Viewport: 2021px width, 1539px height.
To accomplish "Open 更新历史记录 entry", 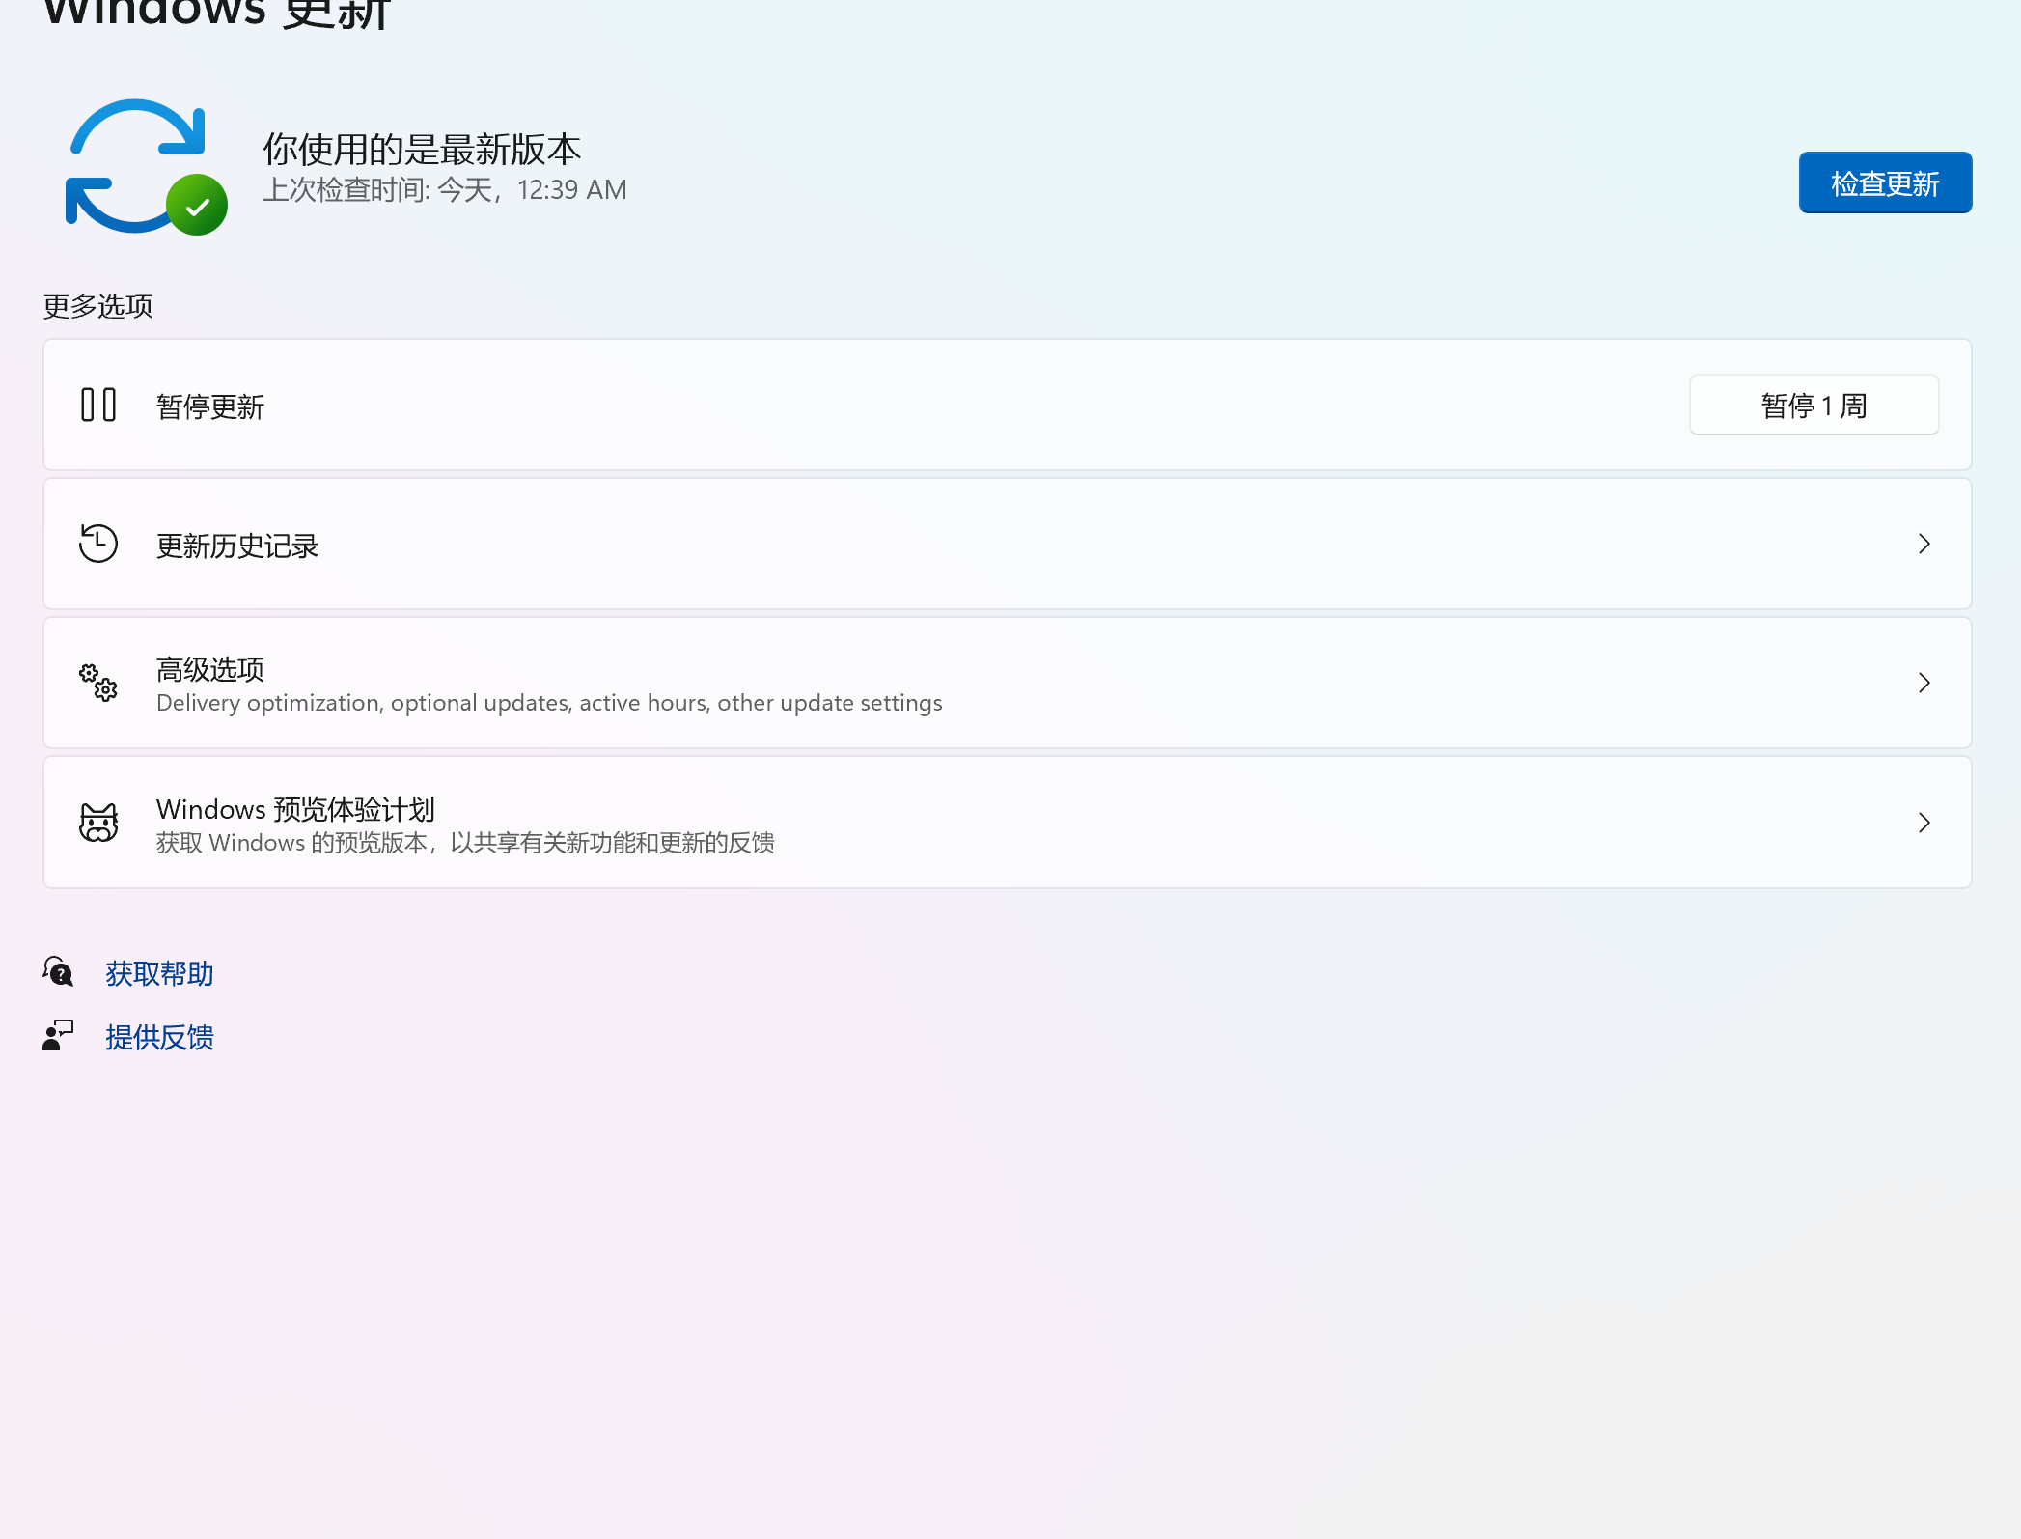I will (237, 546).
